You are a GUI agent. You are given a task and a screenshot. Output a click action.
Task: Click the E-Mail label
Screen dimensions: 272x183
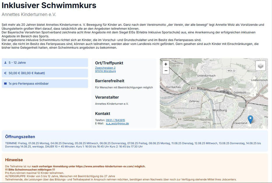coord(99,123)
